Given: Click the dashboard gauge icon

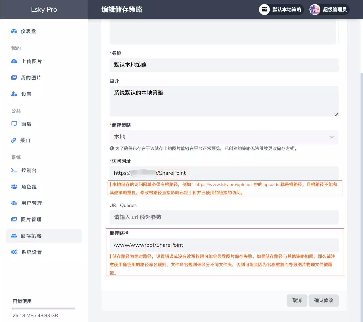Looking at the screenshot, I should tap(14, 31).
